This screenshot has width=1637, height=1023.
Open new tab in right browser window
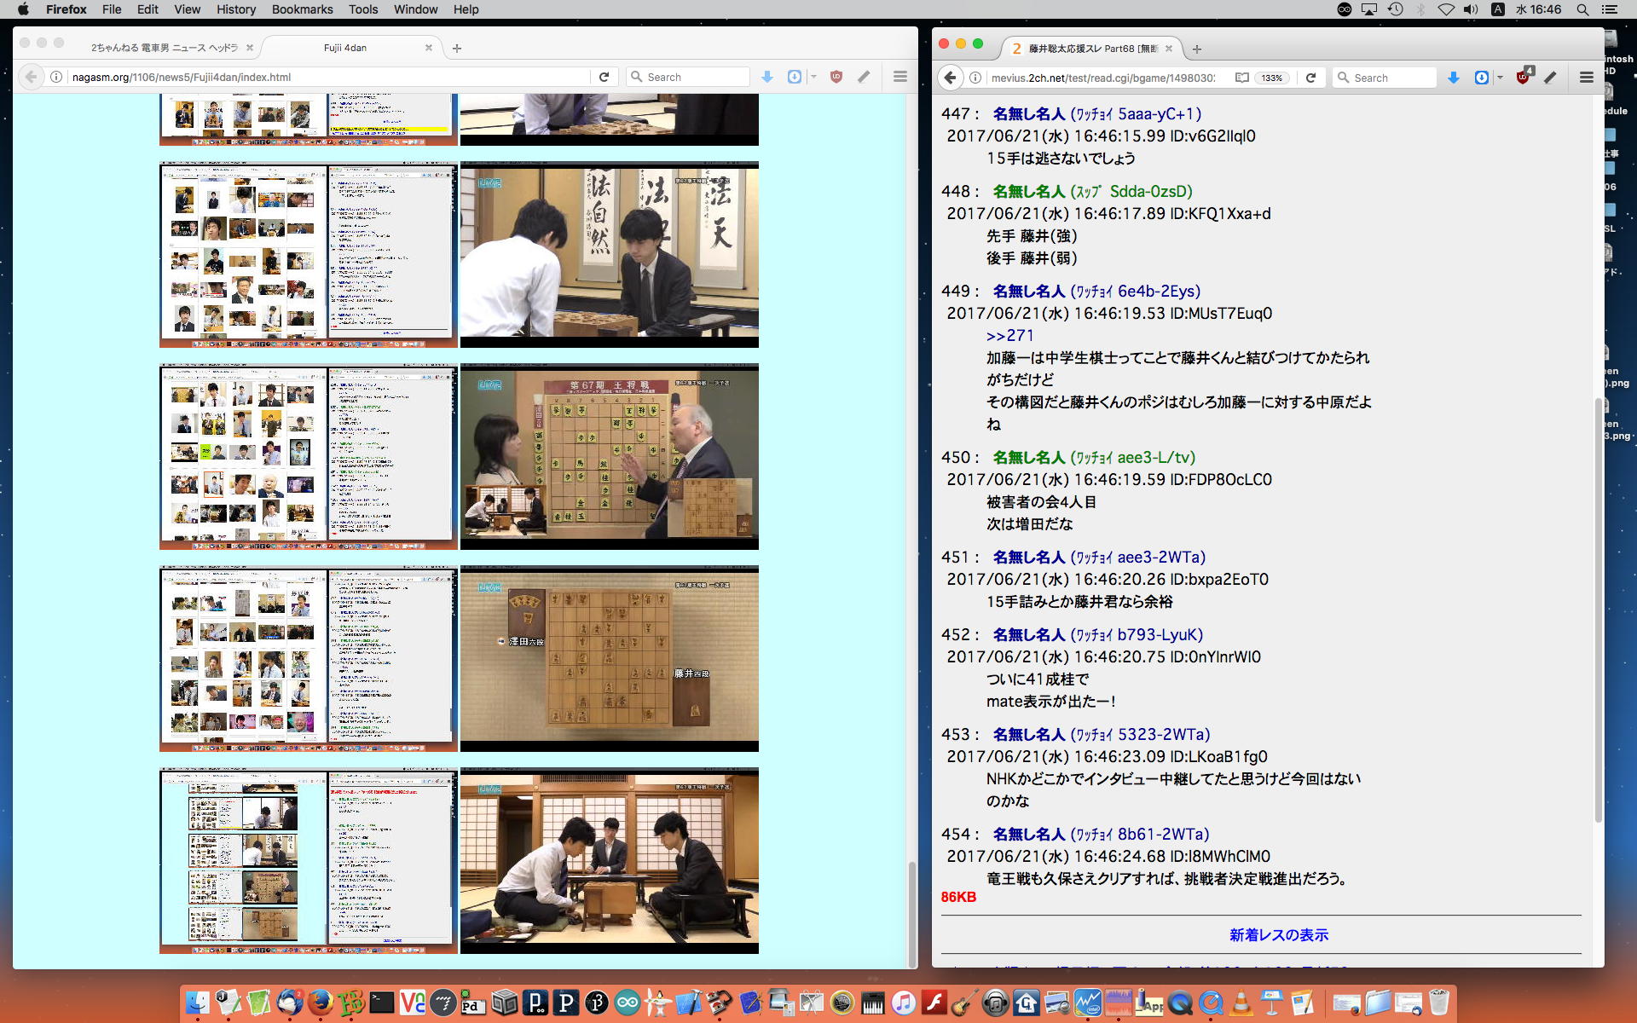click(x=1197, y=49)
